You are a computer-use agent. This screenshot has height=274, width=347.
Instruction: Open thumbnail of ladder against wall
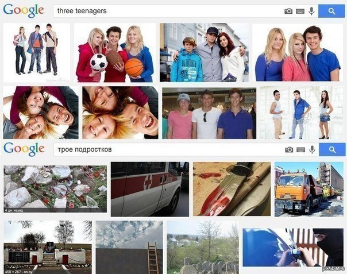129,247
